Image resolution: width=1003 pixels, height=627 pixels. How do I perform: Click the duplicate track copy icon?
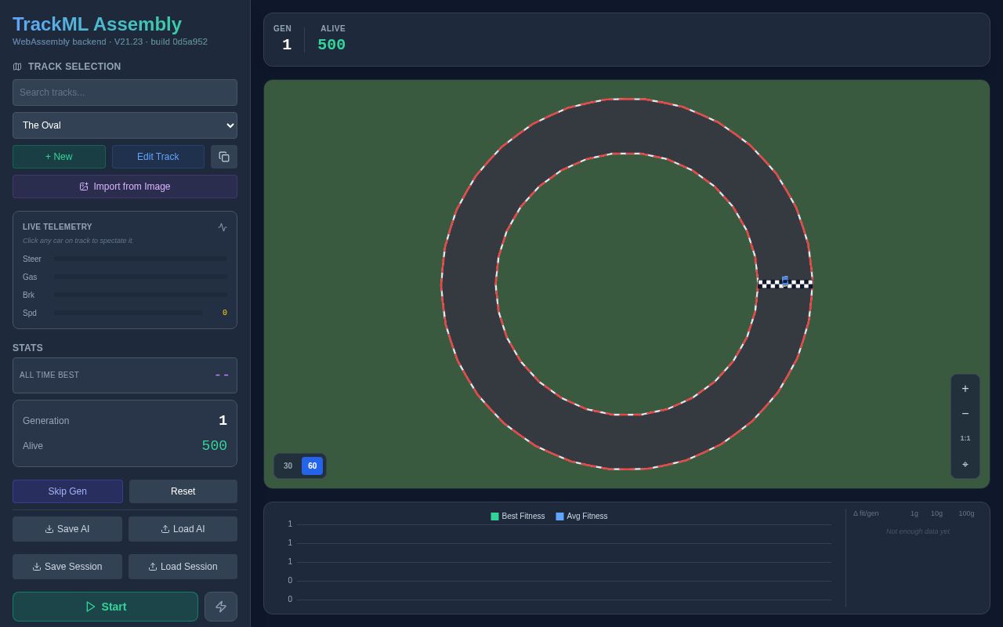coord(224,157)
